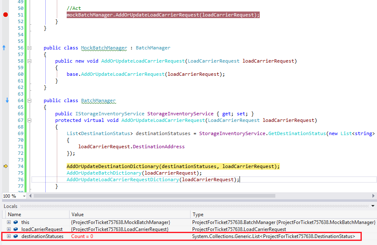Click the blue variable icon next to 'this'
The image size is (377, 245).
click(16, 222)
